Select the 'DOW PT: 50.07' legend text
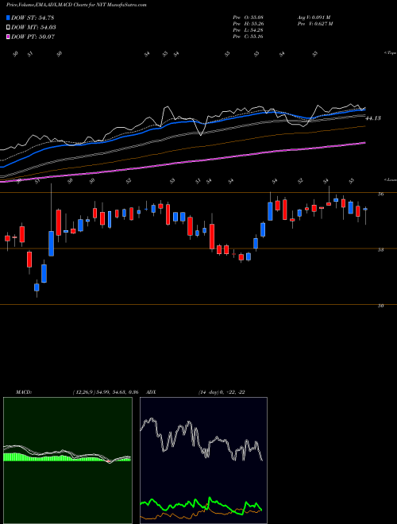The image size is (397, 524). (x=33, y=37)
